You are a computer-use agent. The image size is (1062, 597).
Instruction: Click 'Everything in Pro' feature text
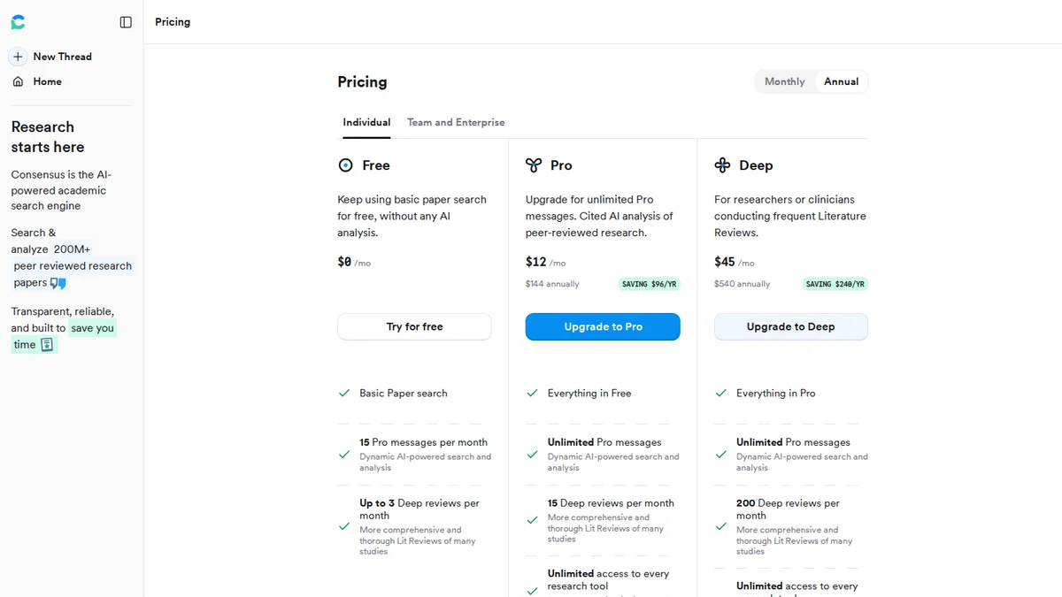click(x=776, y=394)
